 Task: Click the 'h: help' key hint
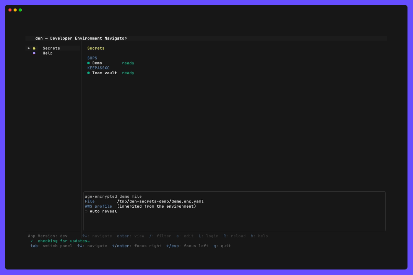[x=260, y=236]
